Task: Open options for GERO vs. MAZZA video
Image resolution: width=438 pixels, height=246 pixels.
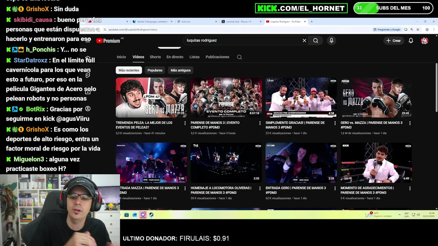Action: (x=410, y=123)
